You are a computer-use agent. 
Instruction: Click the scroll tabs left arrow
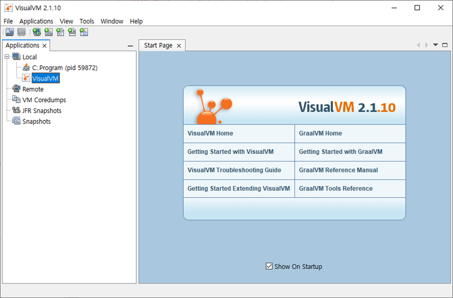[418, 45]
